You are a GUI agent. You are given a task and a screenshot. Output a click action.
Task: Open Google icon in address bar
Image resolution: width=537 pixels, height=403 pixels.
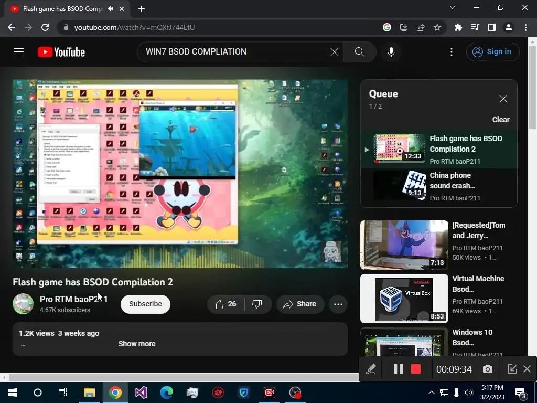click(x=386, y=27)
